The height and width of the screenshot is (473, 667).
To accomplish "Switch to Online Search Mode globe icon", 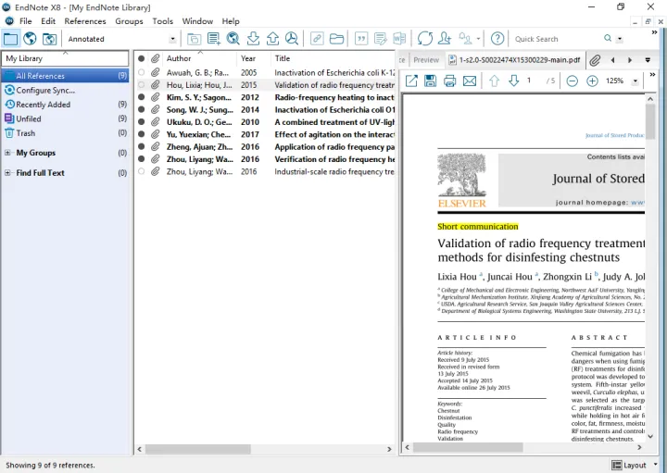I will 30,39.
